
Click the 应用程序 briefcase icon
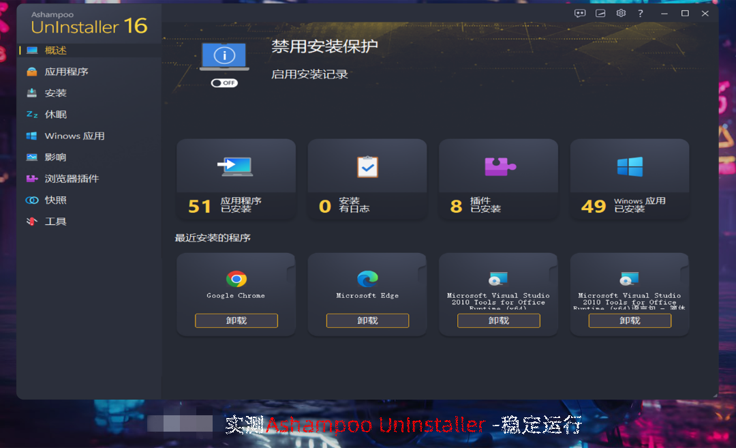(x=32, y=72)
